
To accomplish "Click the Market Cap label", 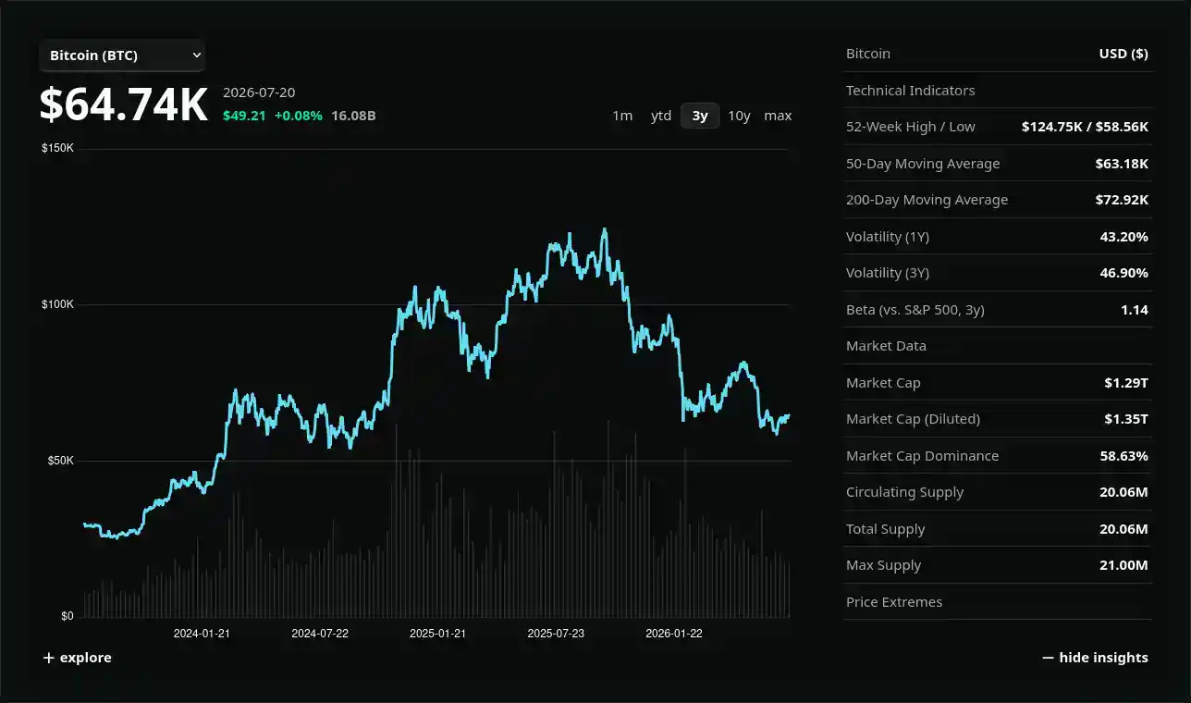I will tap(883, 383).
